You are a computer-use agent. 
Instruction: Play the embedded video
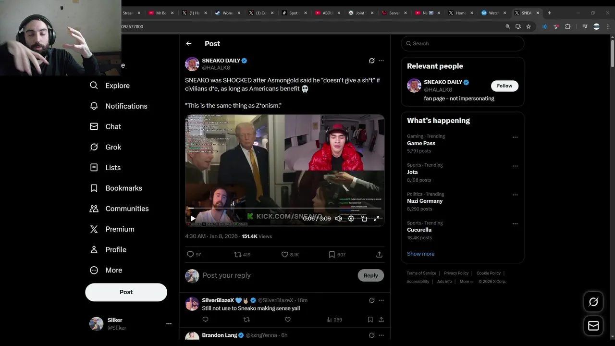pyautogui.click(x=193, y=219)
